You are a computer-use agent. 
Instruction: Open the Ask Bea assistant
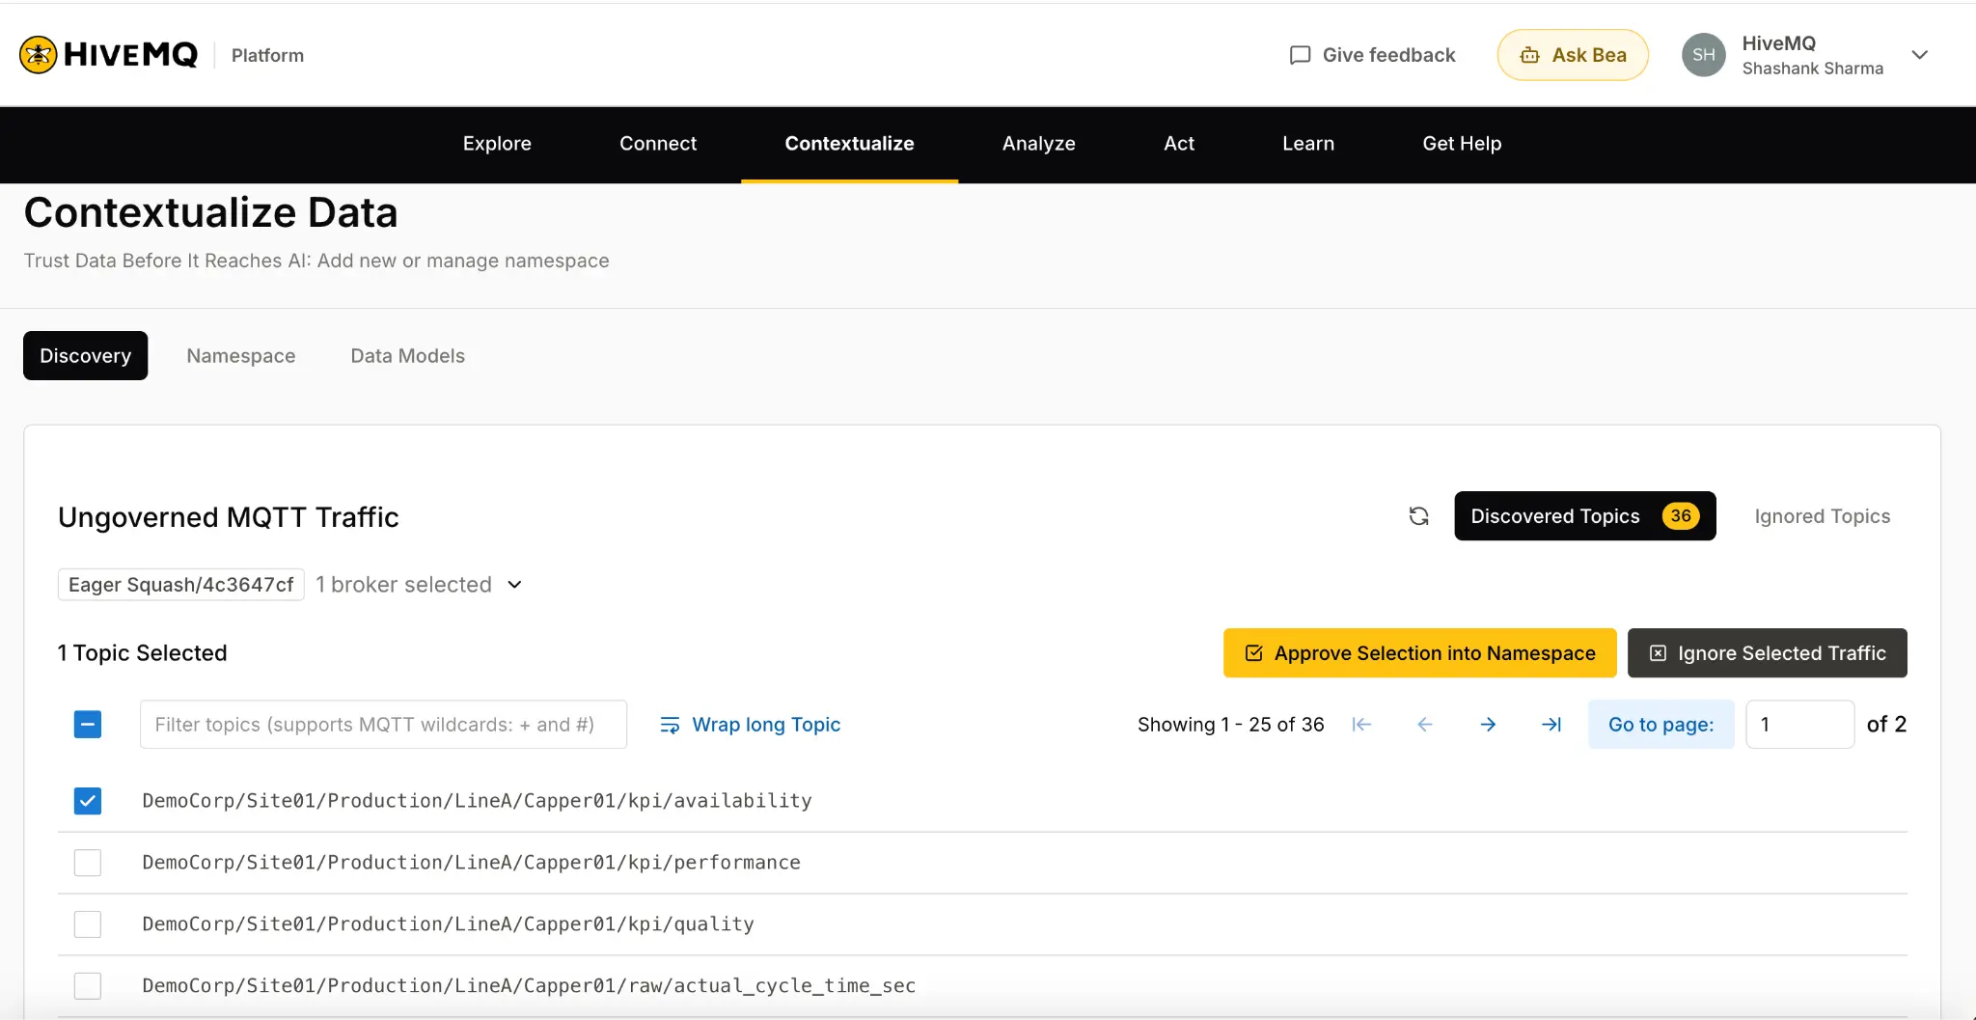coord(1573,55)
